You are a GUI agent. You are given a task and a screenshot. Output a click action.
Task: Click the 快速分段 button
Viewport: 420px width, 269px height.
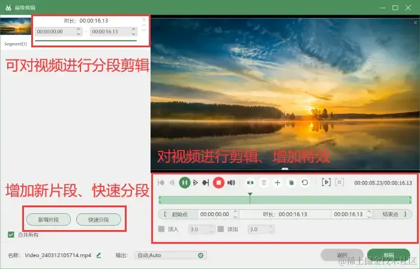(98, 220)
